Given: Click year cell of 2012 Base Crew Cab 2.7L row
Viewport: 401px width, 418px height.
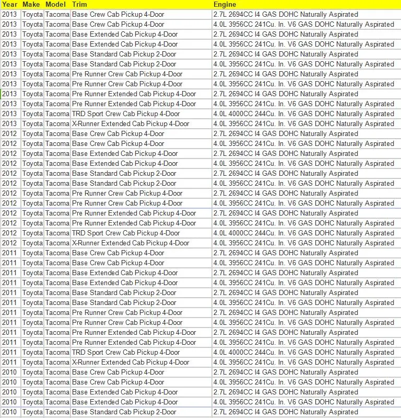Looking at the screenshot, I should [10, 133].
